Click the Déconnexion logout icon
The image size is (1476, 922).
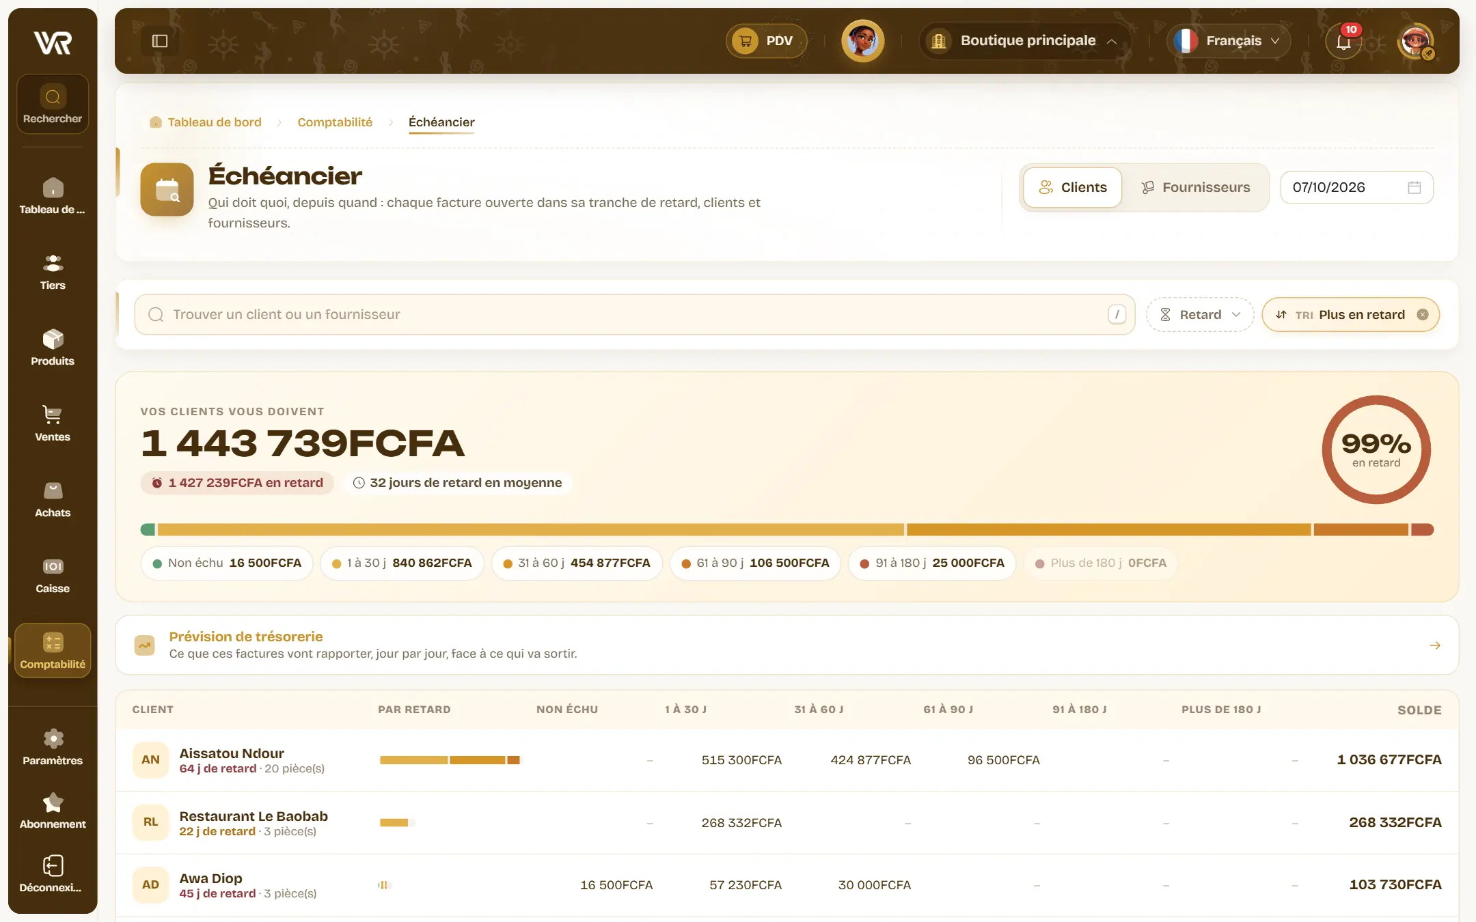click(53, 866)
